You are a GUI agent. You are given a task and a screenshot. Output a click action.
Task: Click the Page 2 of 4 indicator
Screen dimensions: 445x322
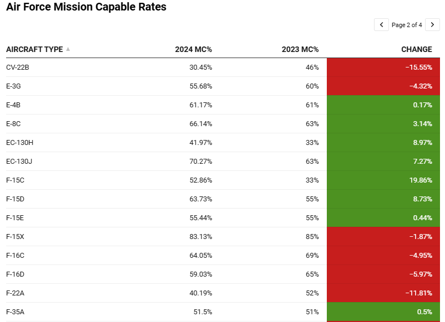pyautogui.click(x=407, y=25)
